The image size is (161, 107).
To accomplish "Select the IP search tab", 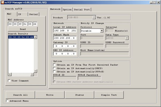I will pos(23,14).
